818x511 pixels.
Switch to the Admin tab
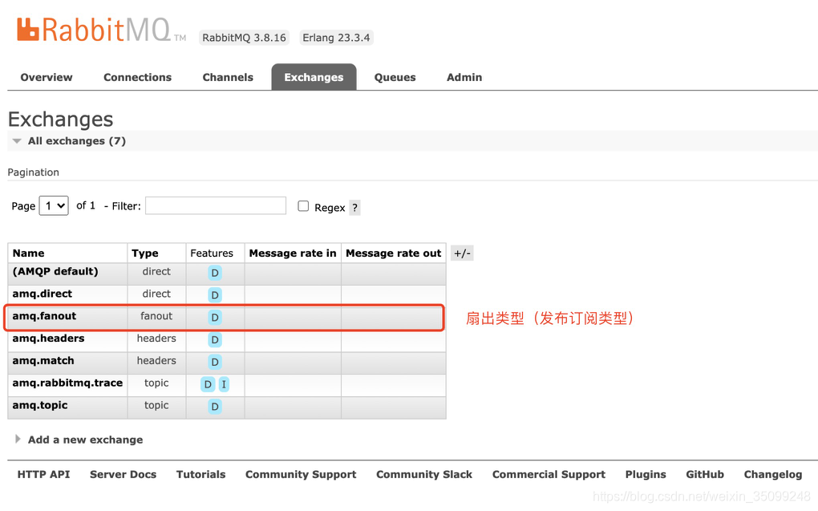point(464,77)
